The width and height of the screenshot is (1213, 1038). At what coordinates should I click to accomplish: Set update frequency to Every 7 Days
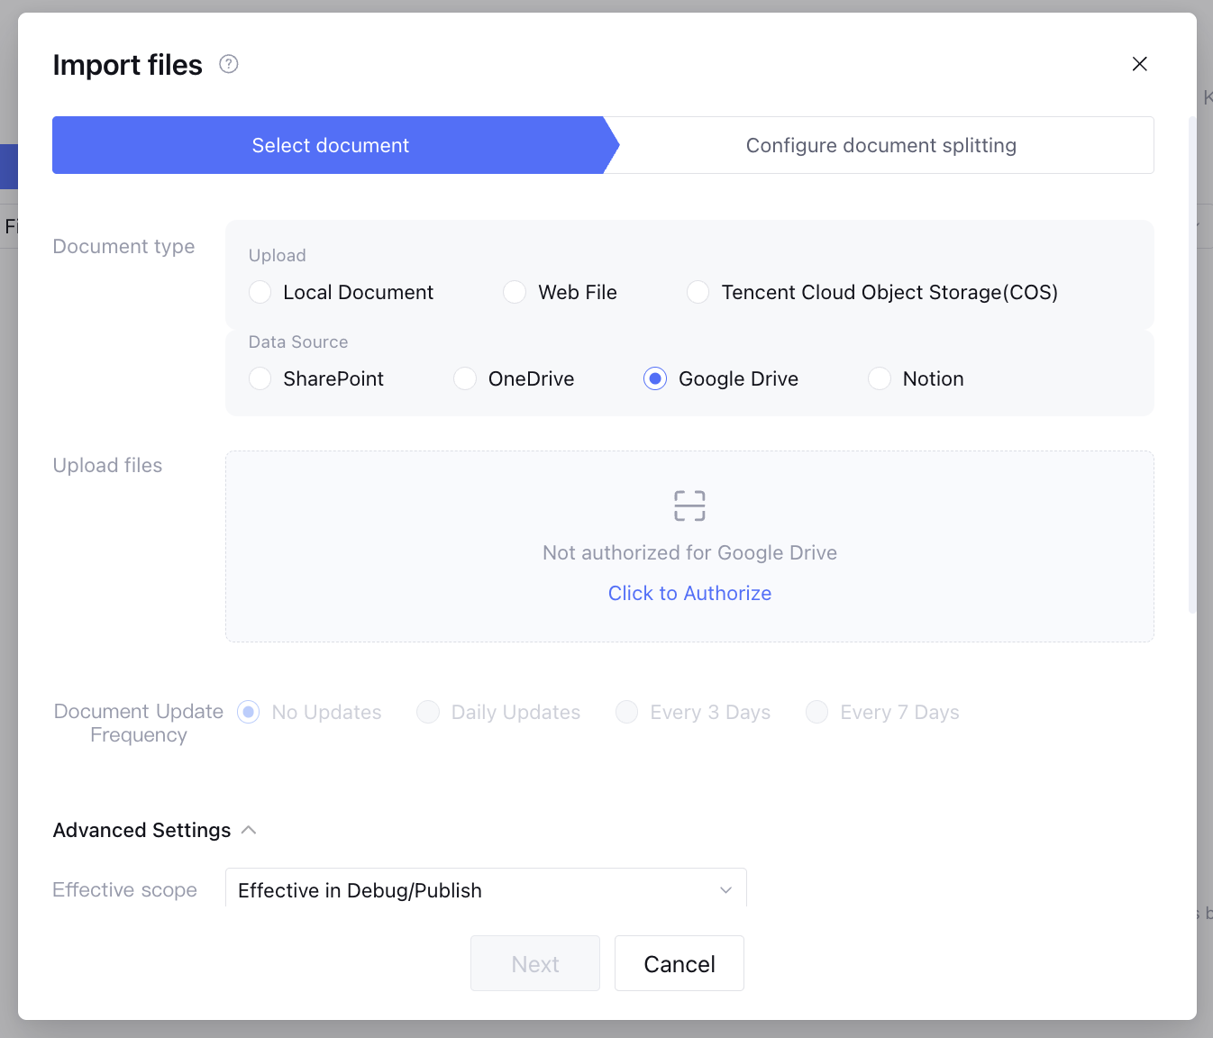pos(817,712)
